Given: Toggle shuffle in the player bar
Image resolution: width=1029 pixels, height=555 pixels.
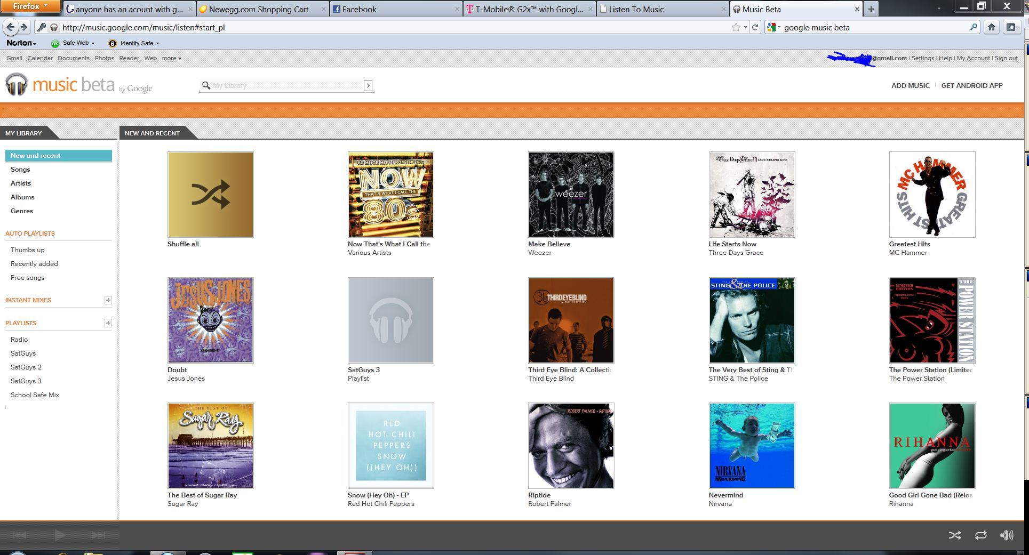Looking at the screenshot, I should [955, 535].
